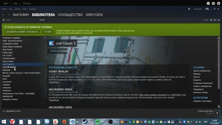Switch to Uplay taskbar window

[x=75, y=122]
